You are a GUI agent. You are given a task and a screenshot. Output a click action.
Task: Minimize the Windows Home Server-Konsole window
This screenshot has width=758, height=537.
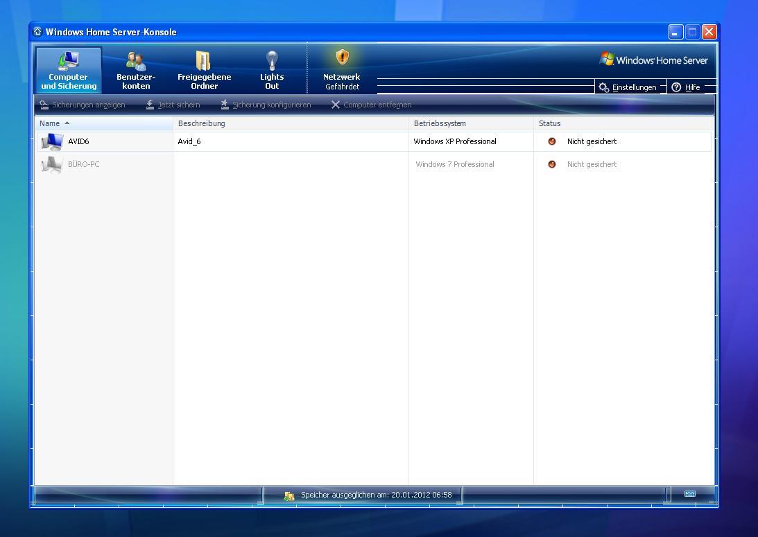point(675,33)
